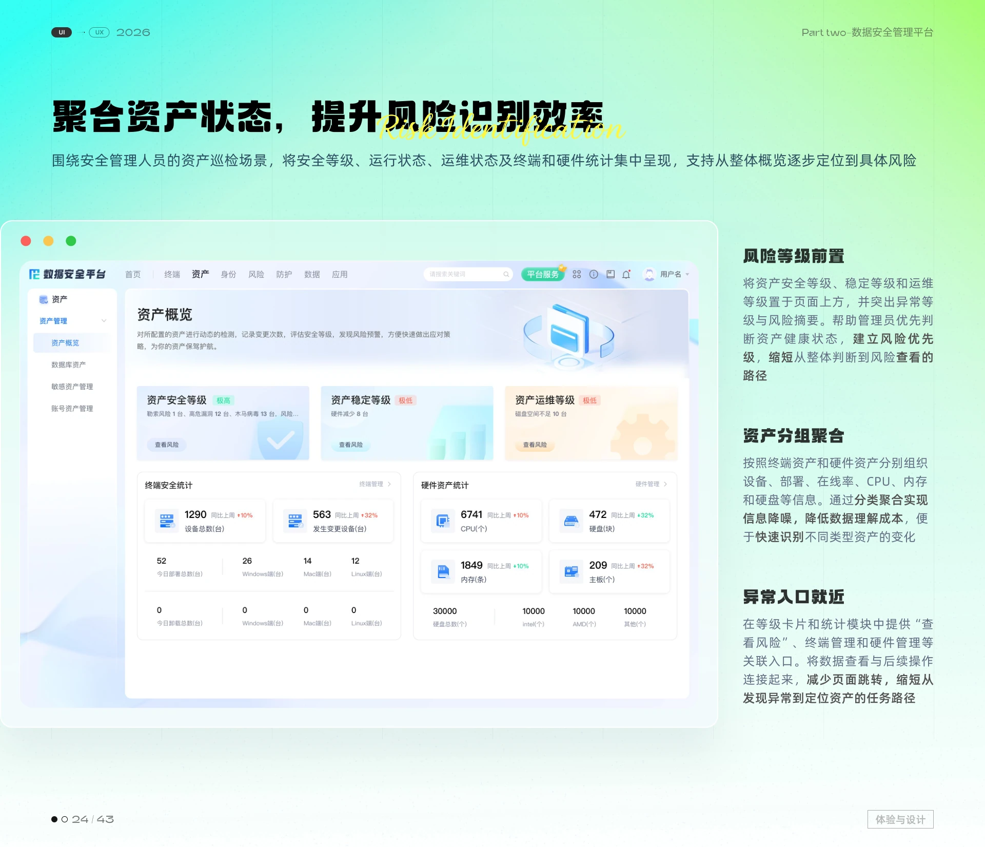985x847 pixels.
Task: Click the 563 发生变更设备 value
Action: click(322, 514)
